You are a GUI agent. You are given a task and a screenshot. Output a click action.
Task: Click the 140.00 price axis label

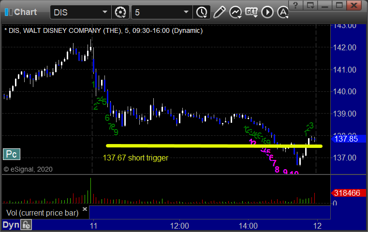(x=344, y=91)
